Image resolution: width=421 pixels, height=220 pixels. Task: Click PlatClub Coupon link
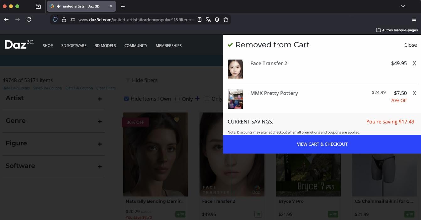point(79,88)
